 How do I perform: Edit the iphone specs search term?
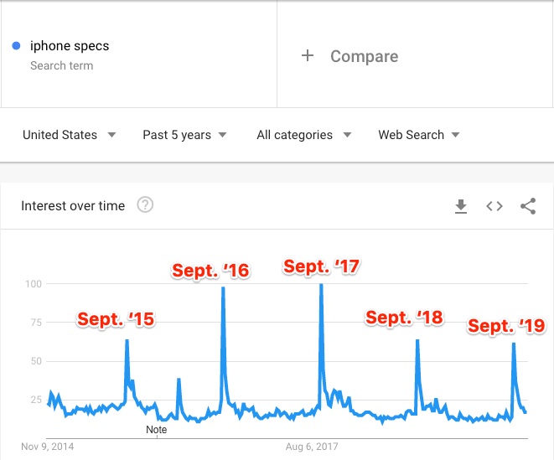(x=70, y=45)
